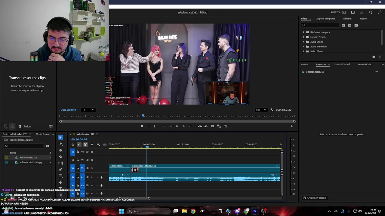Open Properties three-dot options menu
This screenshot has height=216, width=385.
pyautogui.click(x=376, y=72)
